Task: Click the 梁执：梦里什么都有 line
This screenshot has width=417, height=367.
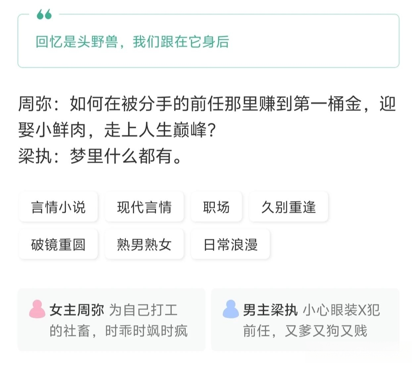Action: [100, 156]
